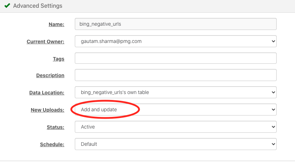The image size is (295, 162).
Task: Click the green checkmark beside Advanced Settings
Action: [7, 6]
